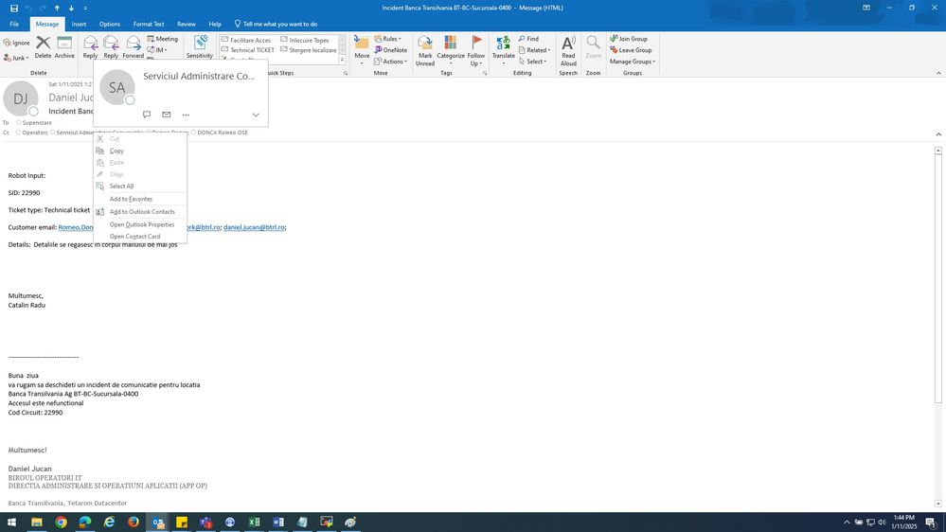
Task: Open the IM reply dropdown
Action: pyautogui.click(x=158, y=50)
